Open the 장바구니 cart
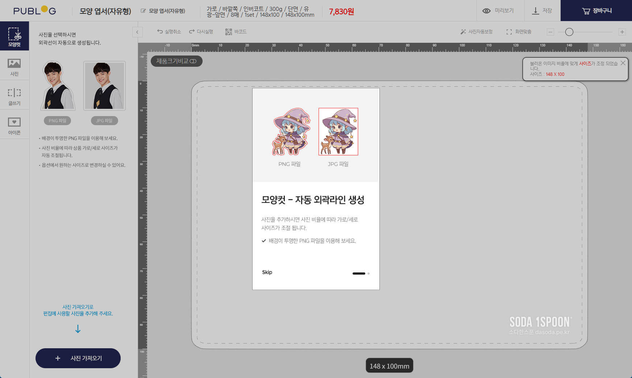The image size is (632, 378). (x=596, y=11)
